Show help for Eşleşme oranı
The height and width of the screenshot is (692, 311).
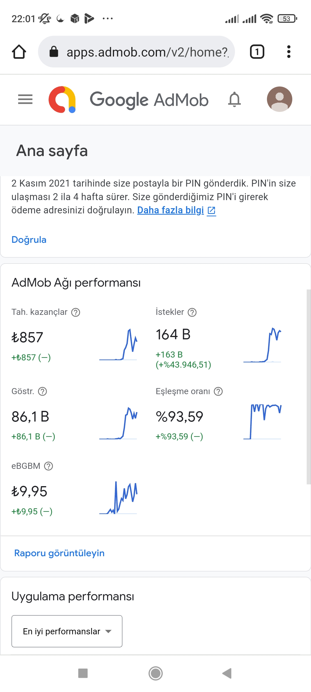click(x=218, y=392)
